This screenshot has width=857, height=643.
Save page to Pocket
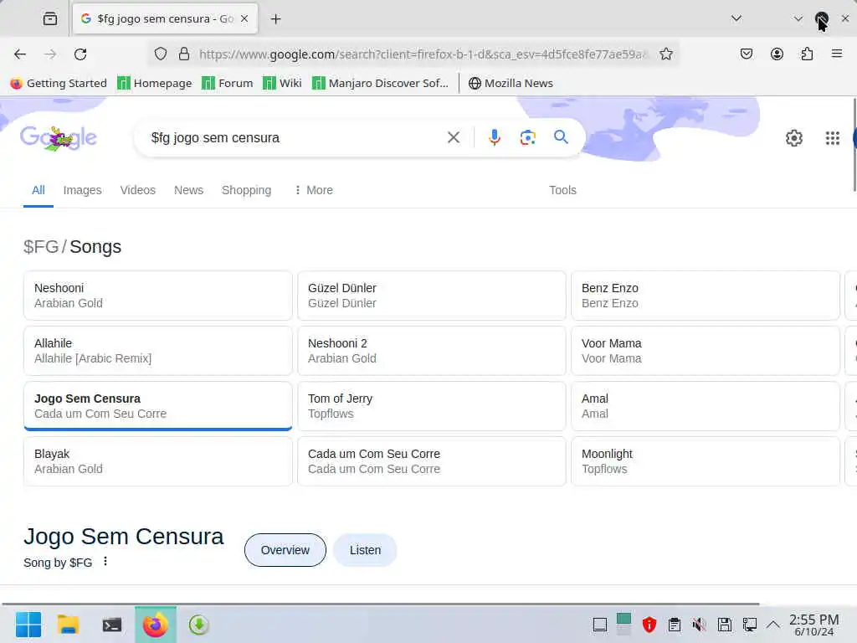pos(746,54)
